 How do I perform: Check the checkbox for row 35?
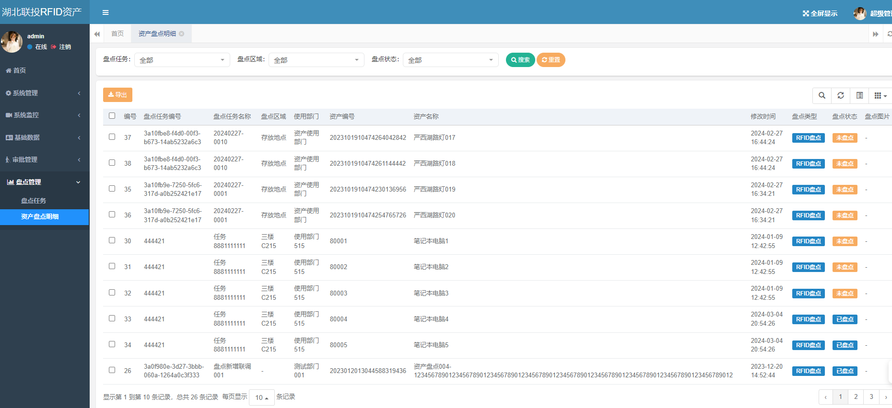pyautogui.click(x=112, y=188)
